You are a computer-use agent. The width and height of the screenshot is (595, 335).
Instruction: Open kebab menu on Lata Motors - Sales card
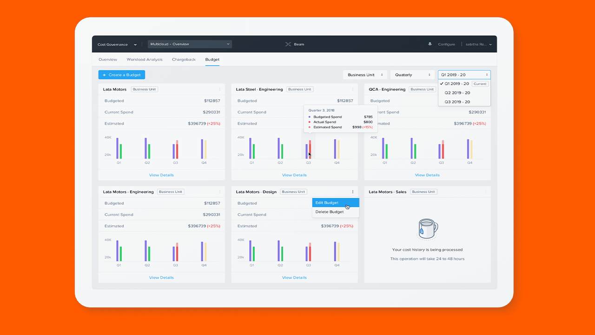point(486,192)
